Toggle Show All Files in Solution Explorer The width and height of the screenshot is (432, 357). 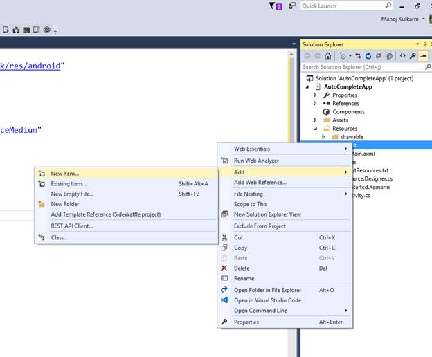click(x=389, y=56)
